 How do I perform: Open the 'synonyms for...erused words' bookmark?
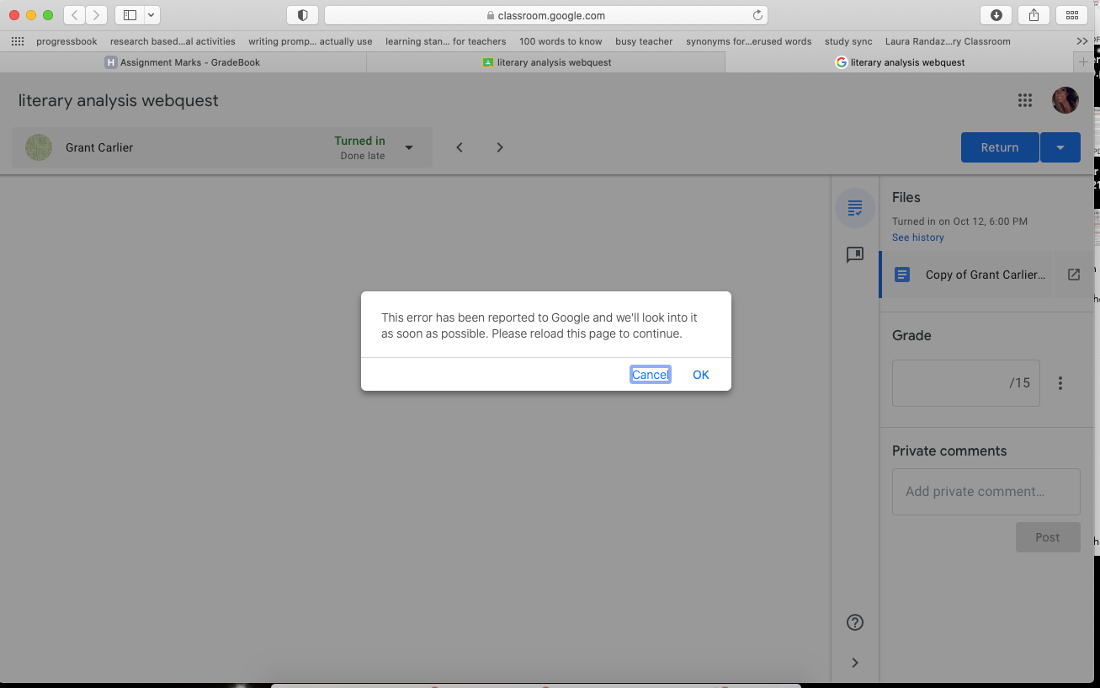[748, 41]
